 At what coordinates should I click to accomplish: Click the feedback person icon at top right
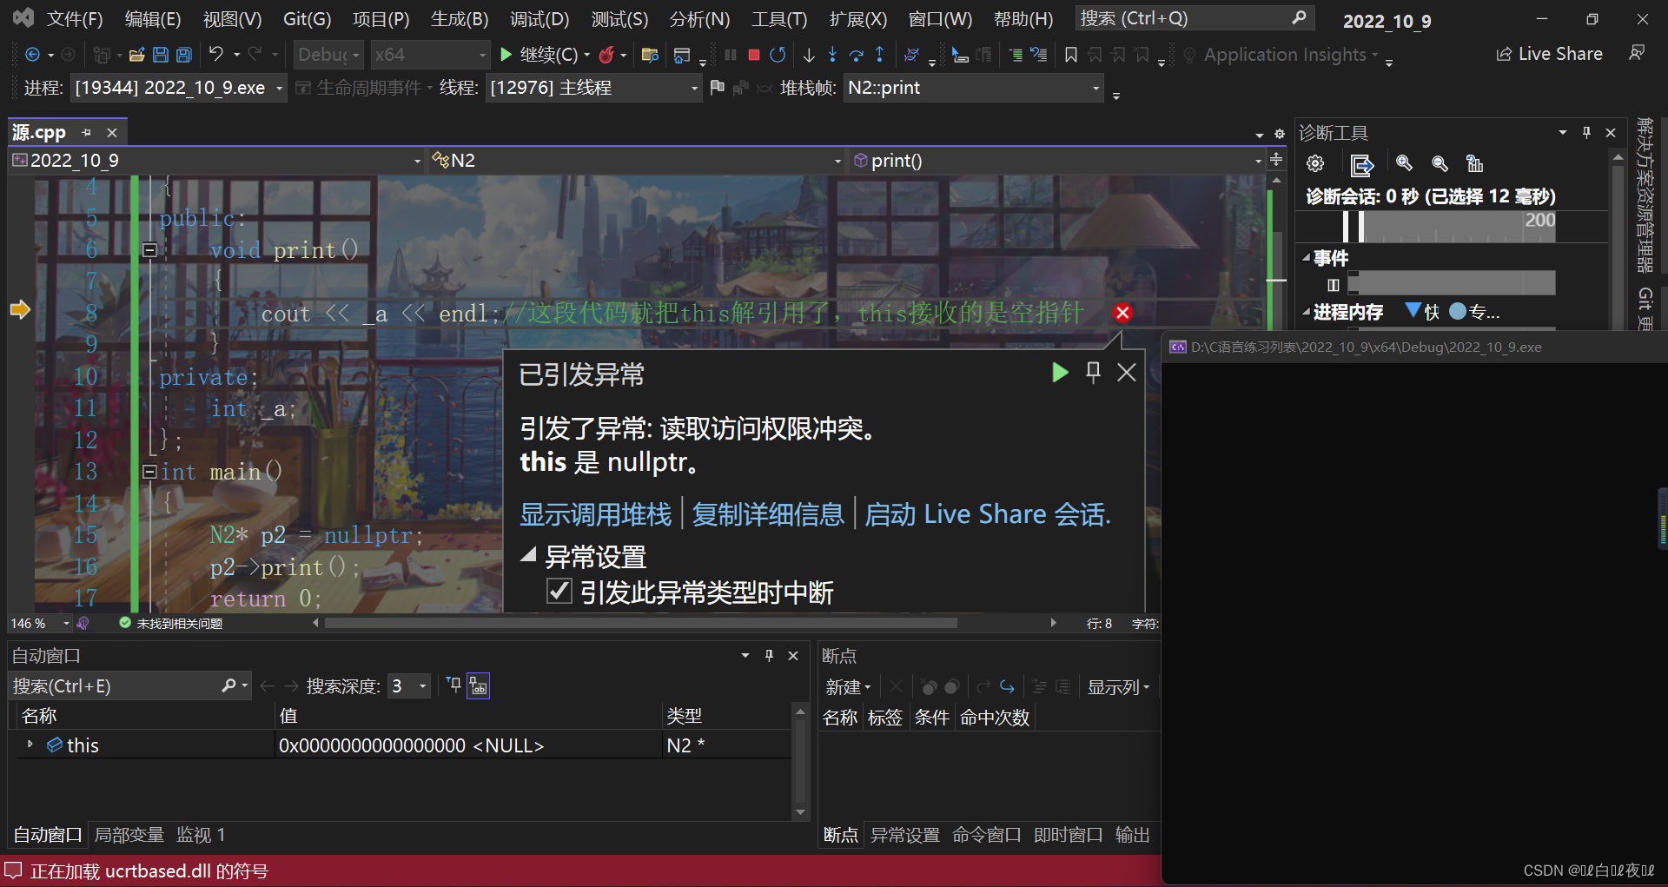click(x=1637, y=53)
